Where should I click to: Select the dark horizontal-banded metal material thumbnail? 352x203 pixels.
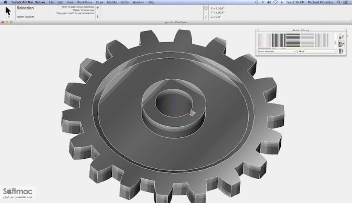click(x=293, y=41)
